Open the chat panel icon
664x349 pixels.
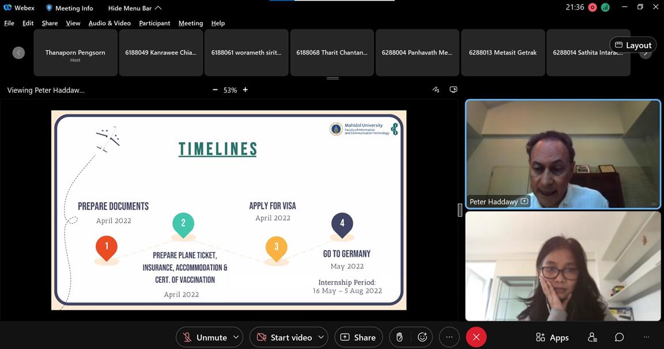coord(619,337)
